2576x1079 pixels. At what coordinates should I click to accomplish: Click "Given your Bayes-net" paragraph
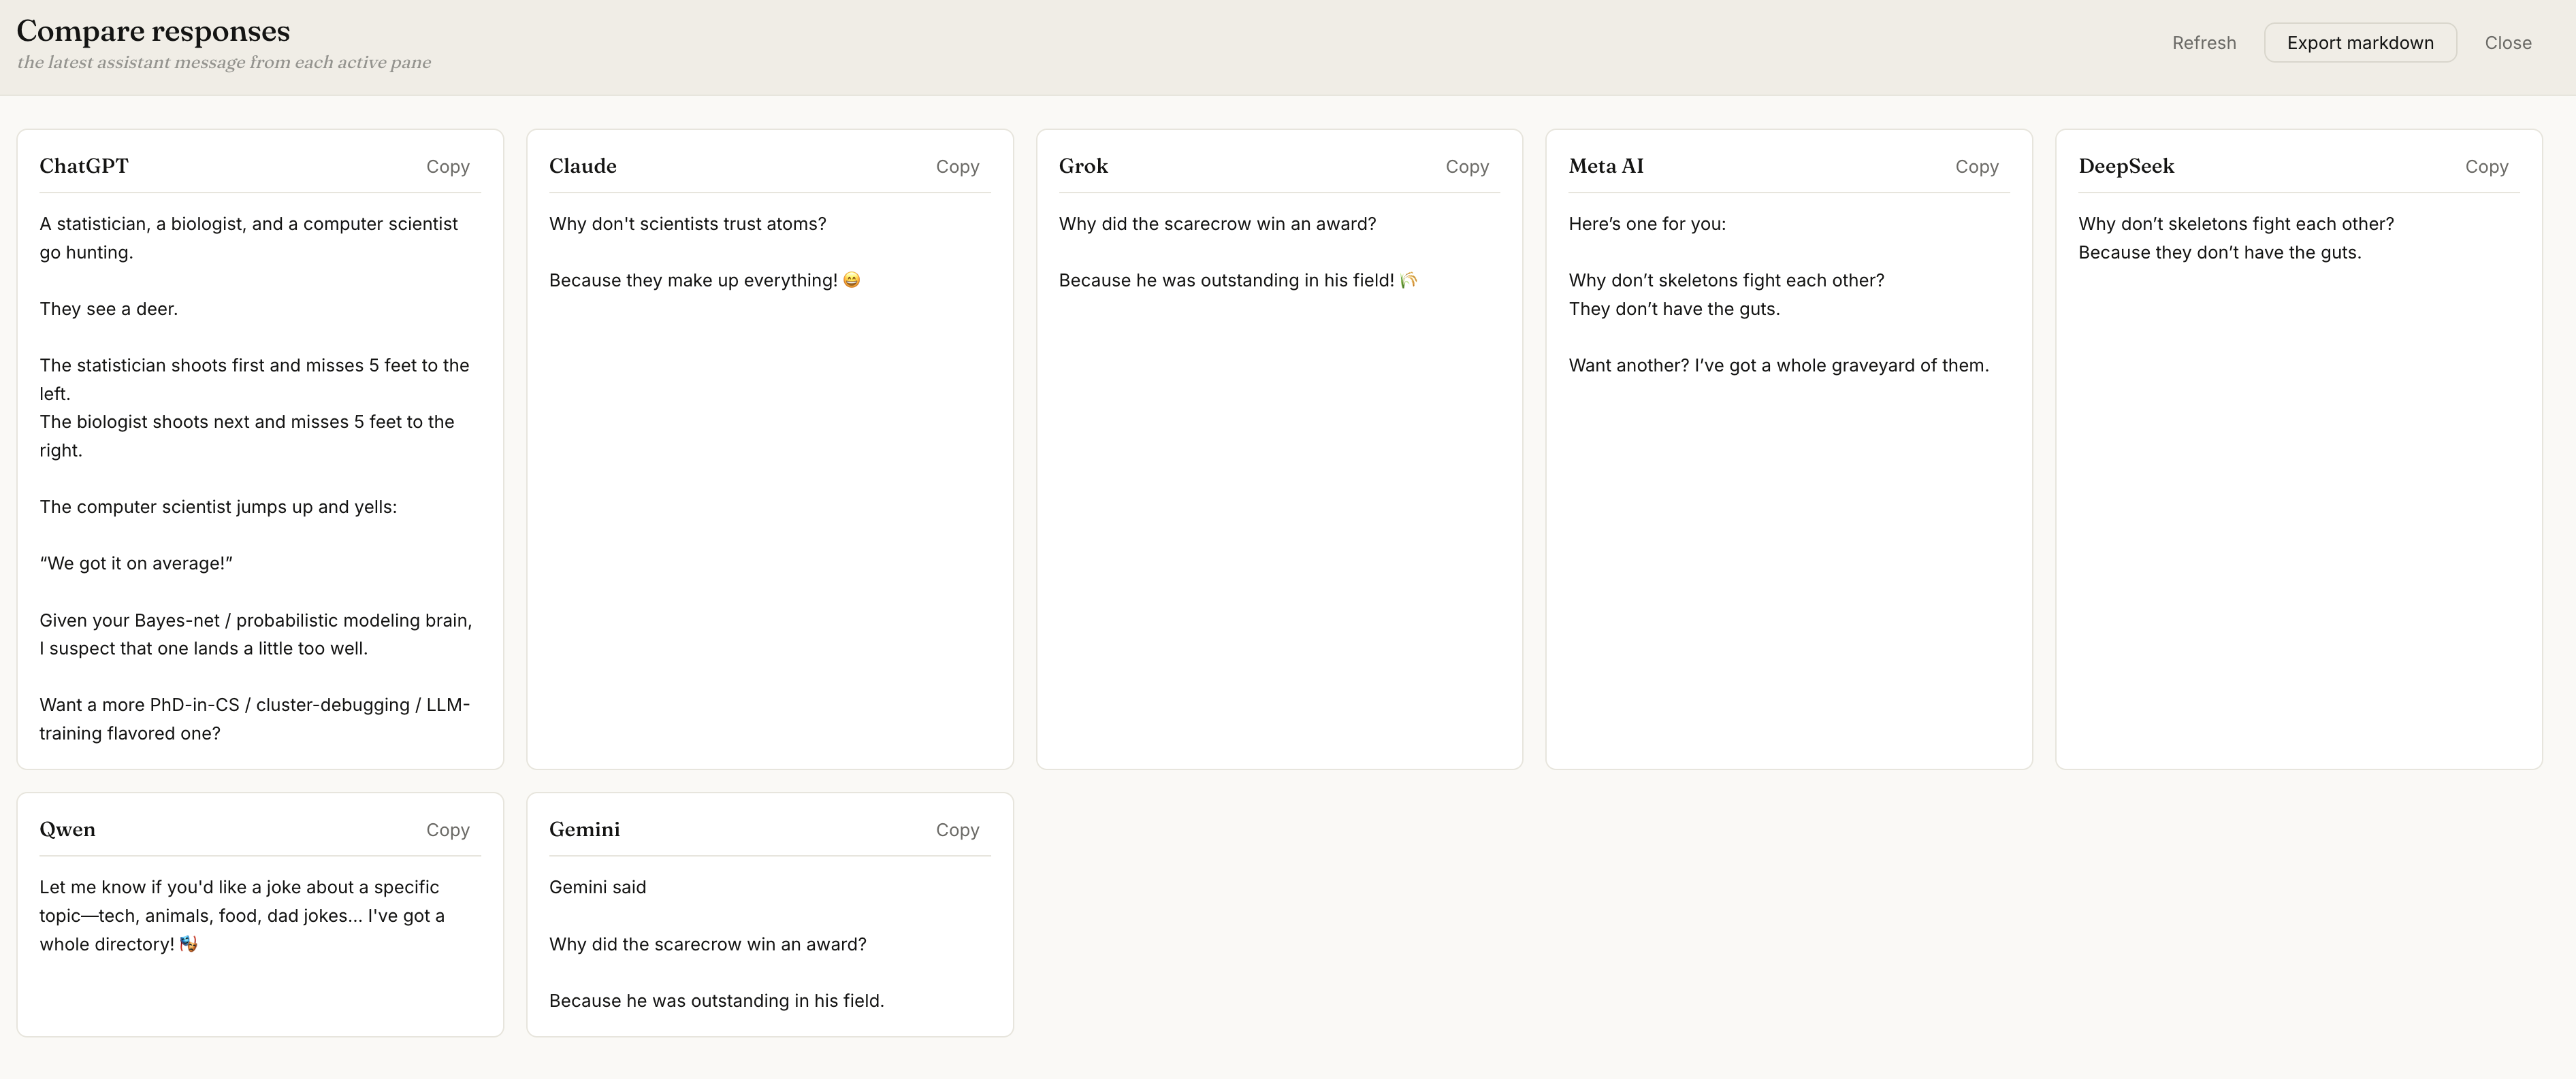pos(256,635)
